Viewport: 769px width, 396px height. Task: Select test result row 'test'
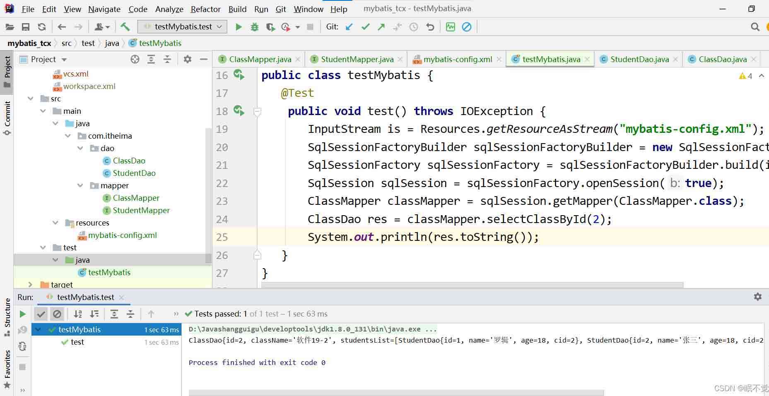(77, 342)
